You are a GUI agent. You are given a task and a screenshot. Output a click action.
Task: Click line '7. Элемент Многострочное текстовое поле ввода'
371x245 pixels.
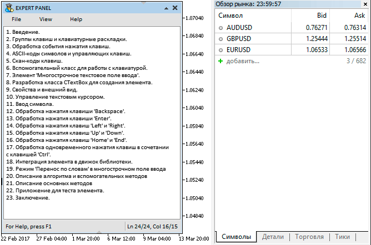(x=73, y=75)
